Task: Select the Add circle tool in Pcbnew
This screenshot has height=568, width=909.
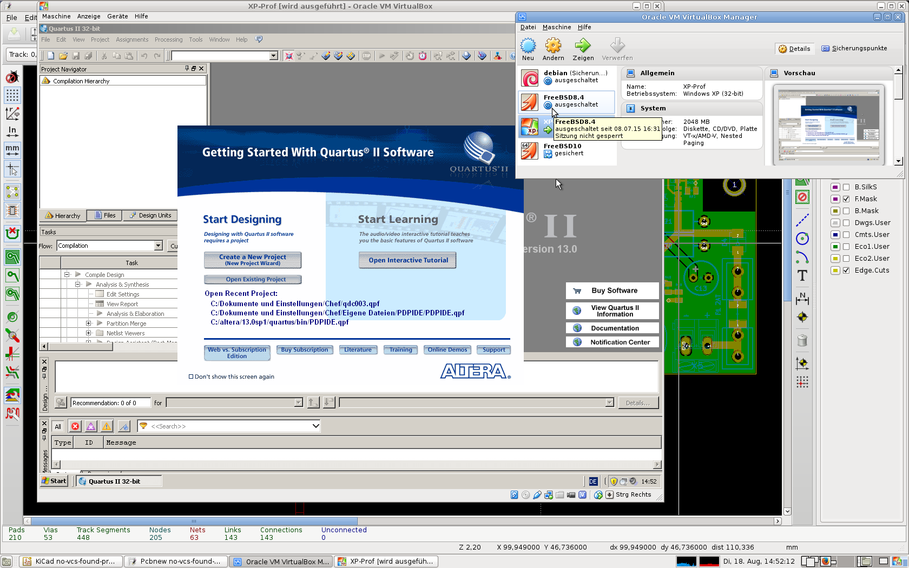Action: point(802,239)
